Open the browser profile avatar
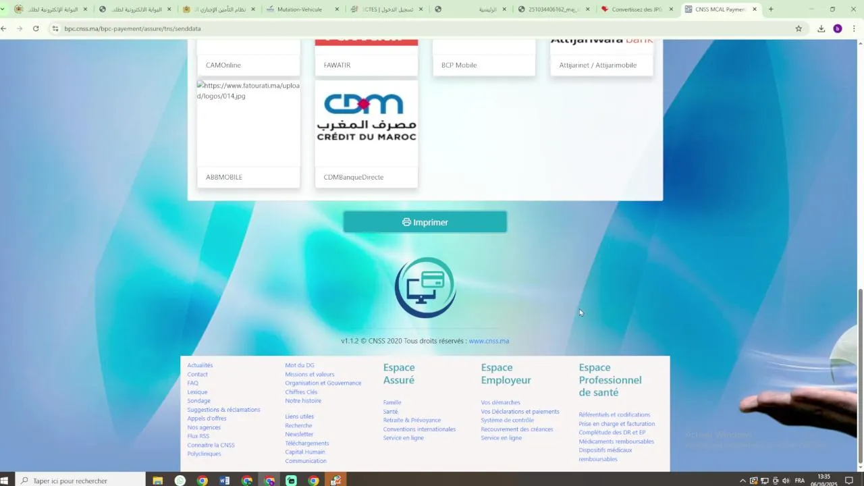 pos(838,28)
